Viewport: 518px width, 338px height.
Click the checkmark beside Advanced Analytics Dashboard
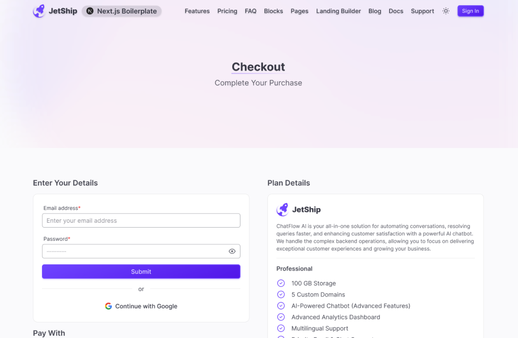(281, 317)
